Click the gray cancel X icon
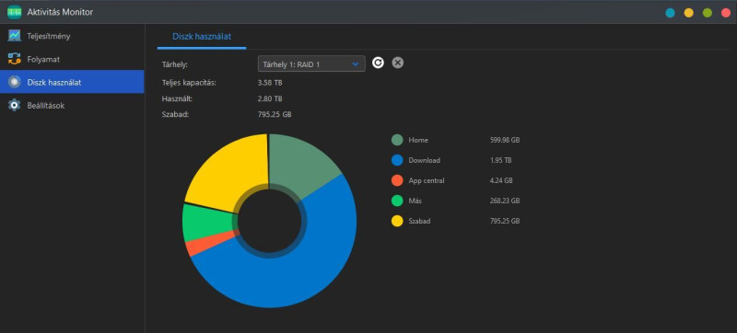This screenshot has height=333, width=737. click(x=398, y=63)
